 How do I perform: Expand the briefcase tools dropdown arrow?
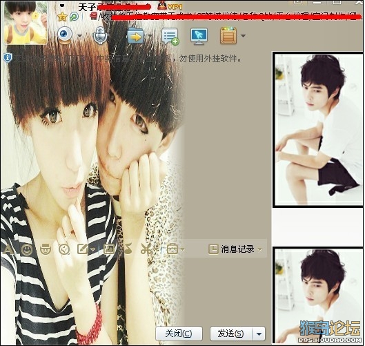click(183, 250)
